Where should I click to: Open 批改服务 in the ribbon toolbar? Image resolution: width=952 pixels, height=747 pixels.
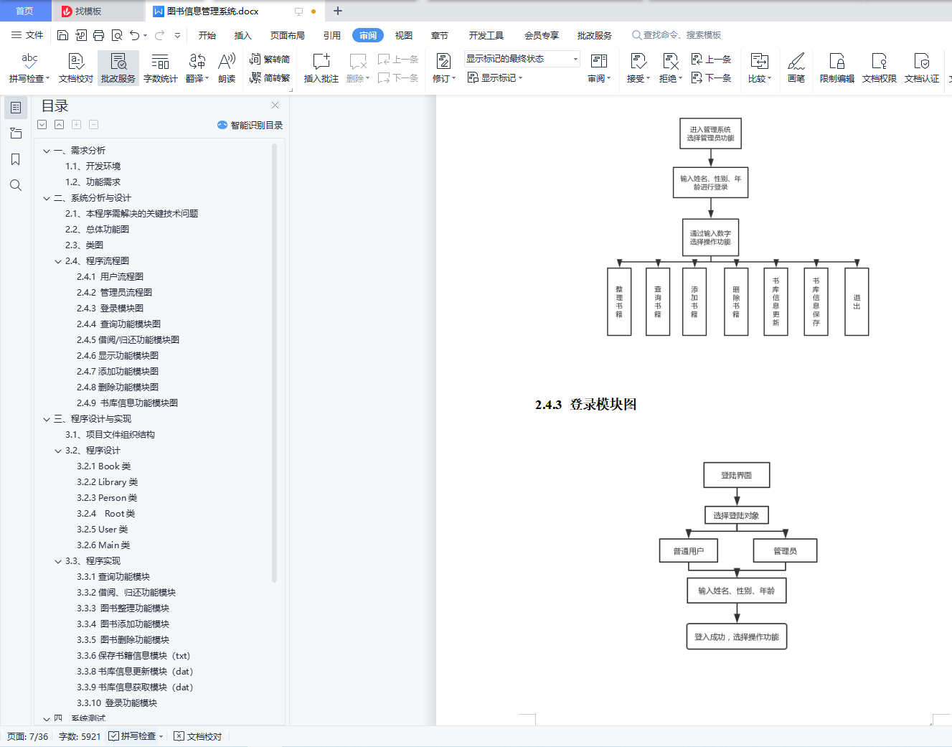point(118,68)
